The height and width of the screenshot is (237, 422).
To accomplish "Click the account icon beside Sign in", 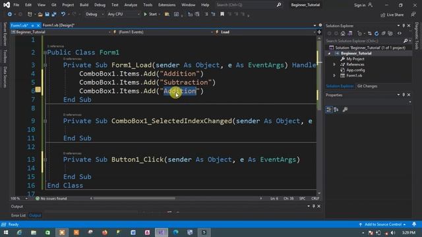I will (x=371, y=5).
